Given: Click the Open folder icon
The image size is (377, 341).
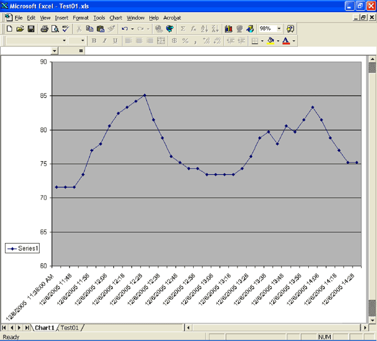Looking at the screenshot, I should (20, 29).
